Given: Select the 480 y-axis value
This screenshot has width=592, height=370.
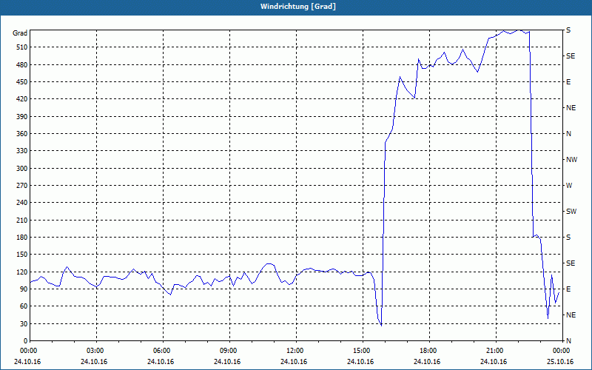Looking at the screenshot, I should [x=22, y=64].
